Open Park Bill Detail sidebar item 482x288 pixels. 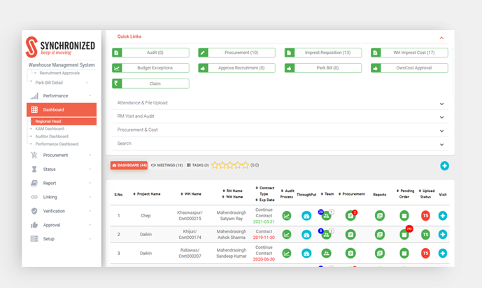pos(49,83)
